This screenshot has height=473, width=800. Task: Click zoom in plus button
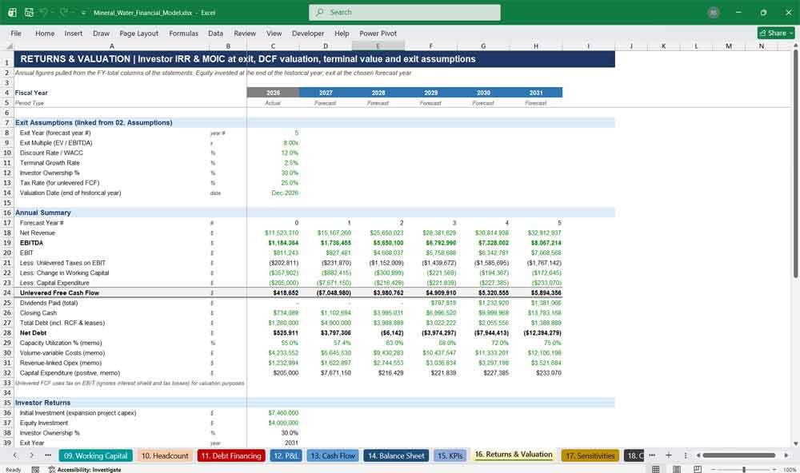tap(774, 470)
